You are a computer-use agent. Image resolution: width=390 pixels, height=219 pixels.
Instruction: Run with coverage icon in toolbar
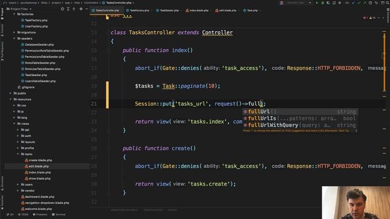coord(328,2)
